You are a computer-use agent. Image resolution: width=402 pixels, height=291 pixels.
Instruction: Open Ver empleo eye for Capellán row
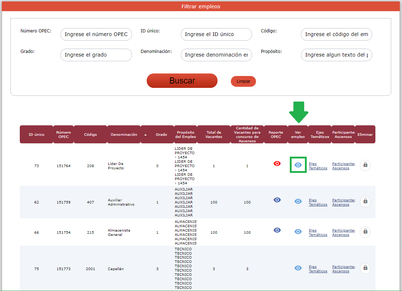click(x=298, y=268)
